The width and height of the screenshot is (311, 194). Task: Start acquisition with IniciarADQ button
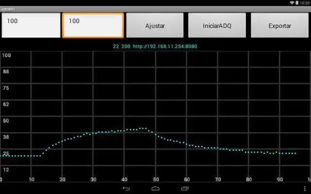(217, 25)
